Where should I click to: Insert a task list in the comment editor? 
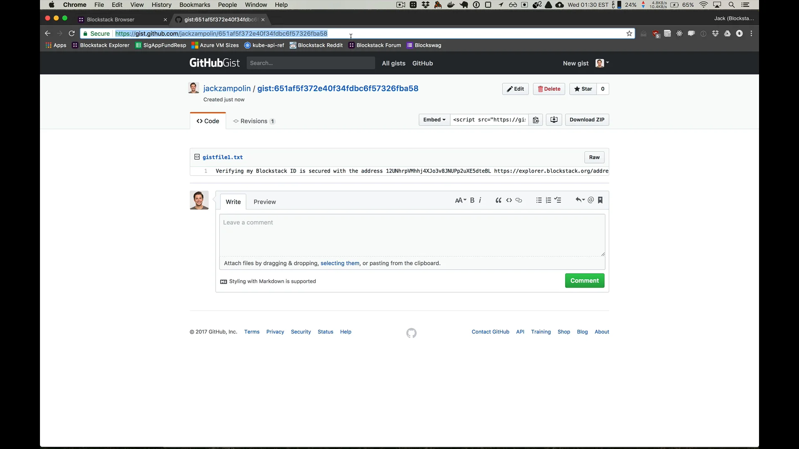tap(558, 200)
